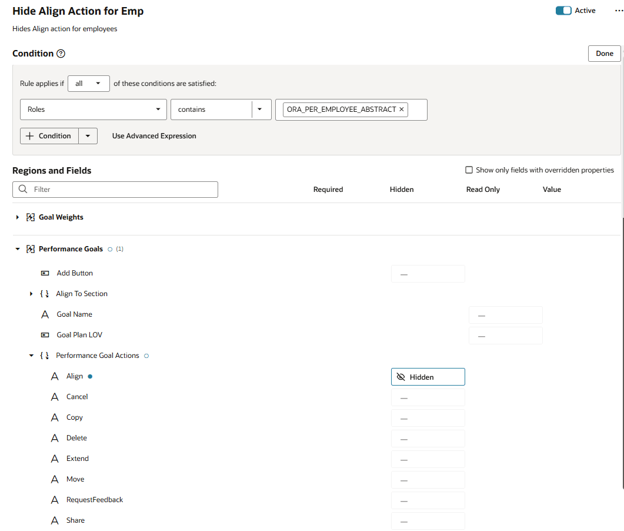The image size is (624, 531).
Task: Click the region icon beside Goal Weights
Action: coord(30,217)
